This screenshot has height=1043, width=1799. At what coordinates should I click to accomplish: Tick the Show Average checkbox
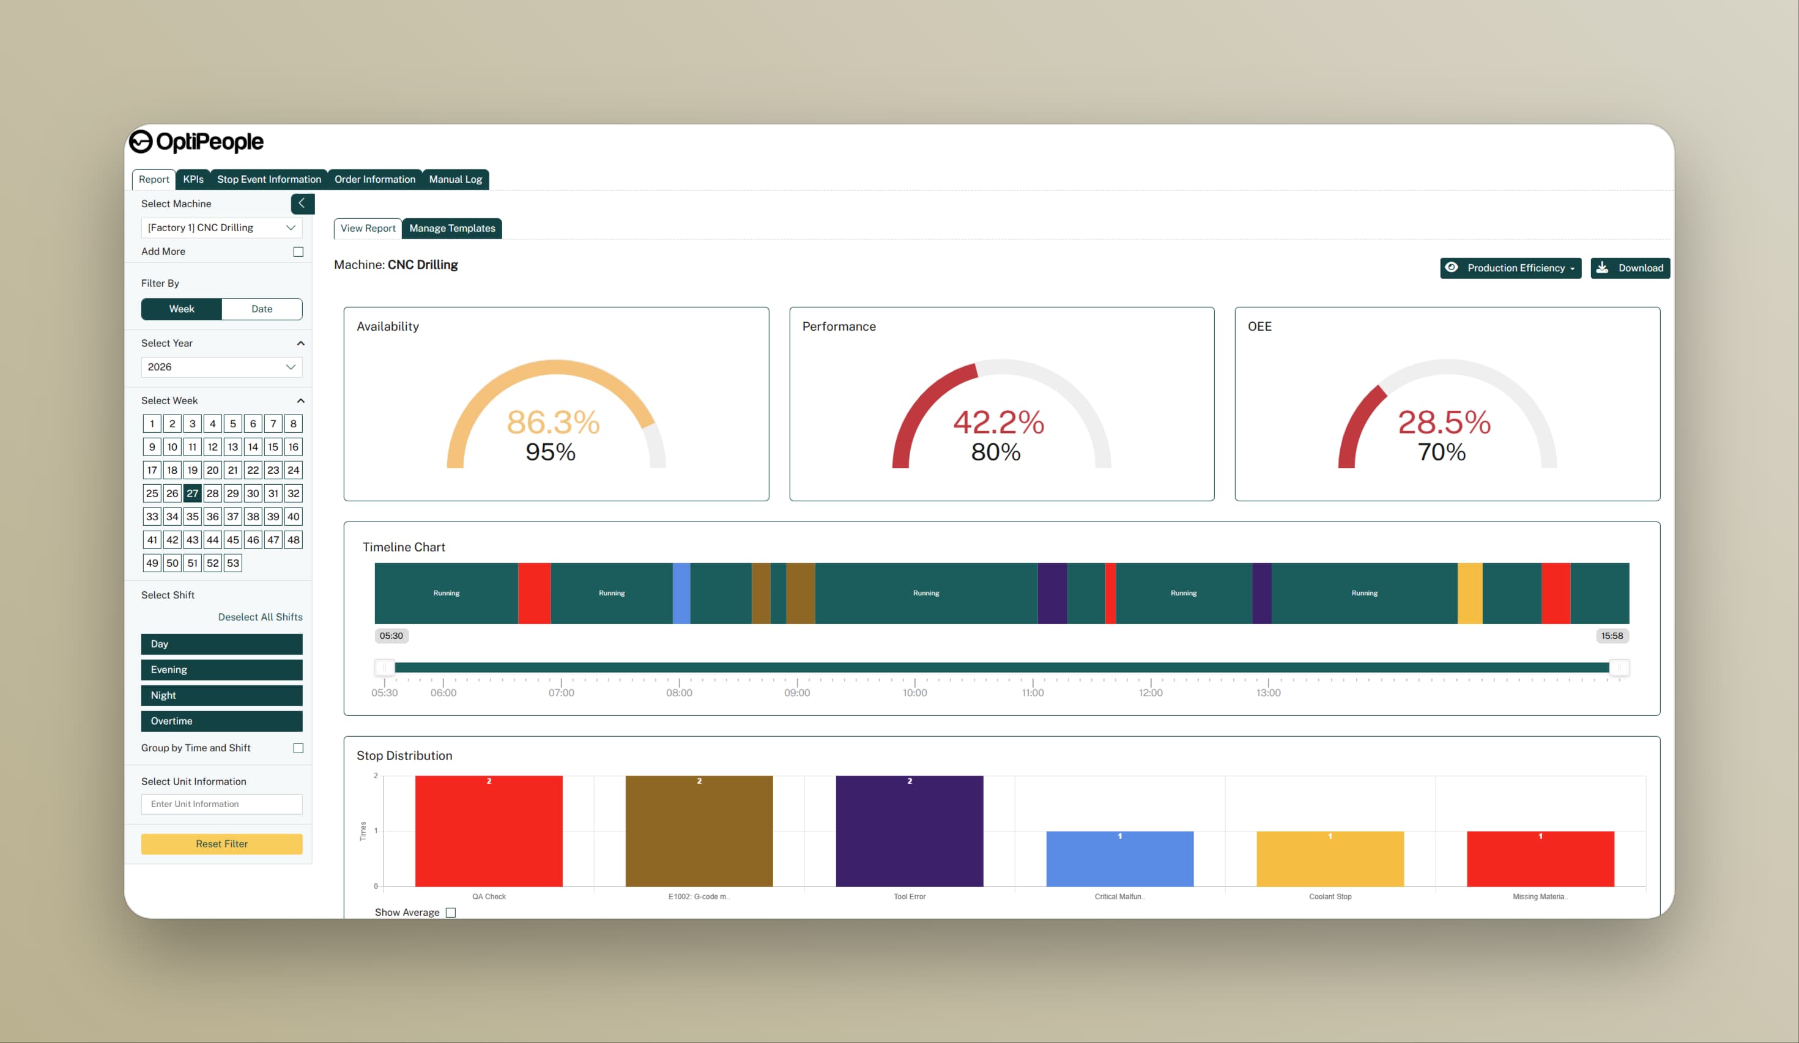450,912
